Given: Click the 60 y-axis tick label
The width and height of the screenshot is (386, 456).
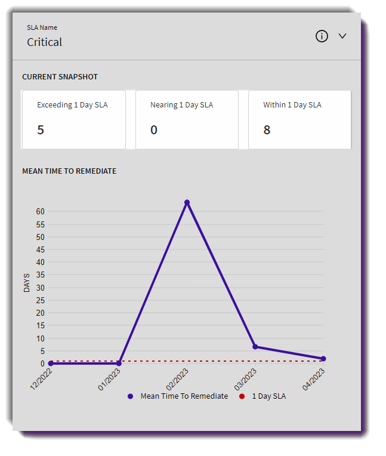Looking at the screenshot, I should 41,211.
